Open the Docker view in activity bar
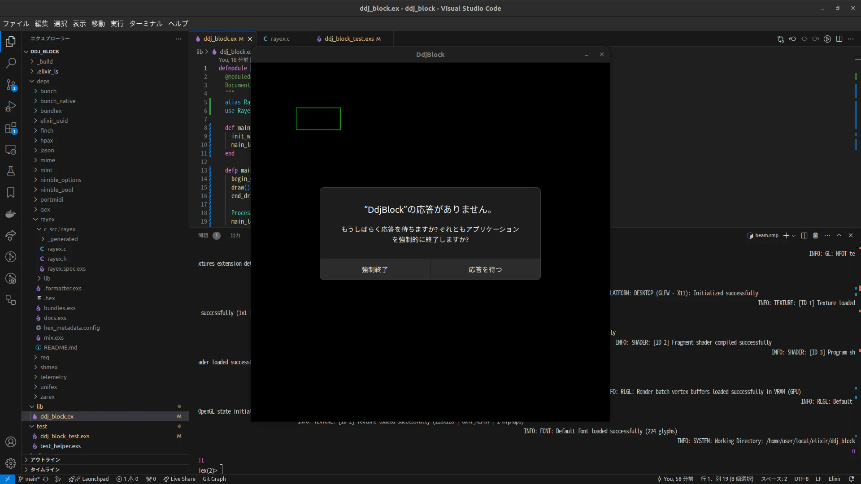This screenshot has height=484, width=861. [x=11, y=214]
